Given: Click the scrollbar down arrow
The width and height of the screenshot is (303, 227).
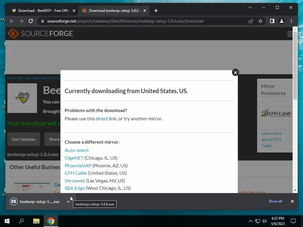Looking at the screenshot, I should coord(295,190).
